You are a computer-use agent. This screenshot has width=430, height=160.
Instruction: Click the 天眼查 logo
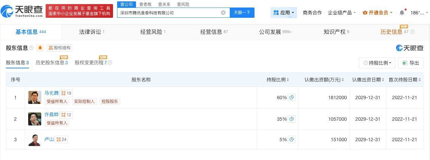coord(21,11)
